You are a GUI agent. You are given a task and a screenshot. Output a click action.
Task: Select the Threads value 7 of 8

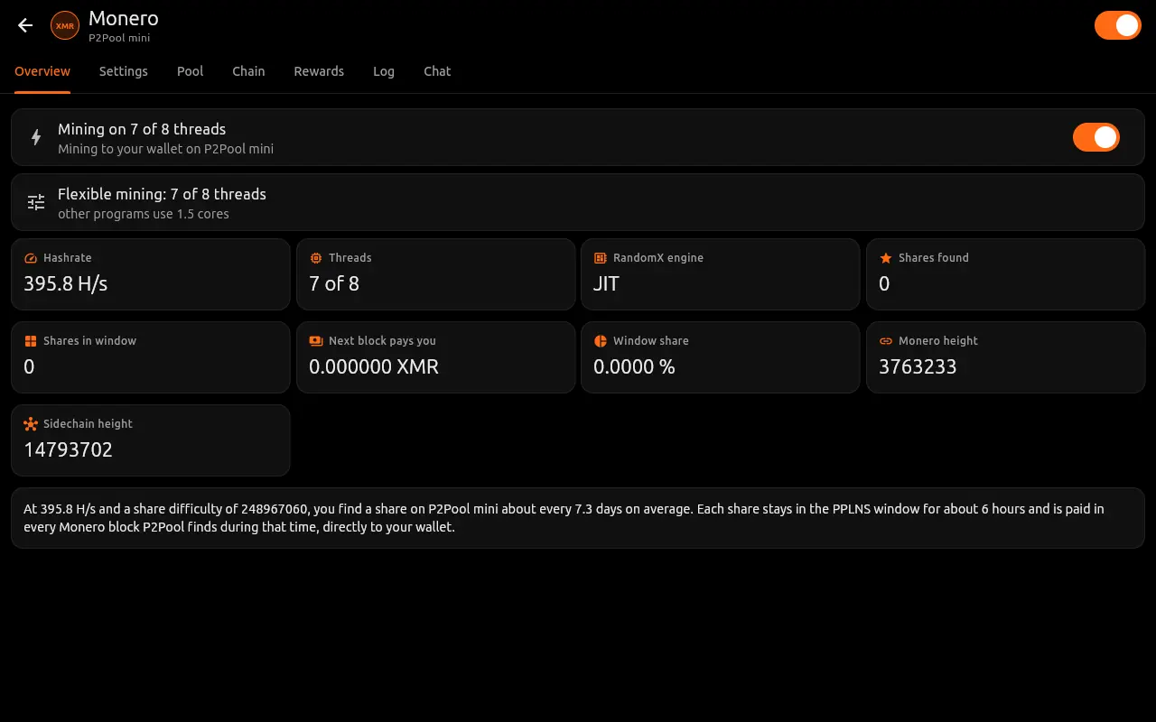(x=334, y=283)
